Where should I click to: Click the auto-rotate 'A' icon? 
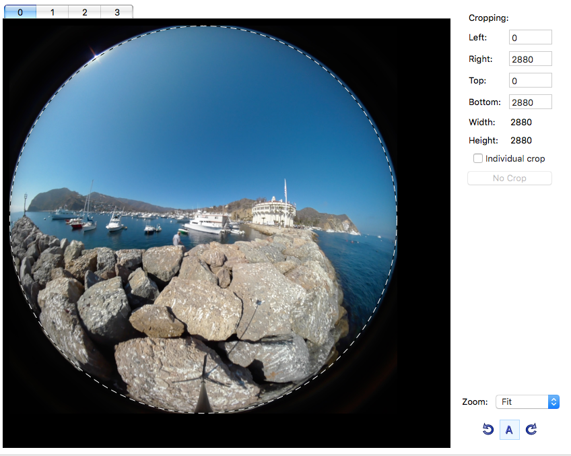point(510,430)
